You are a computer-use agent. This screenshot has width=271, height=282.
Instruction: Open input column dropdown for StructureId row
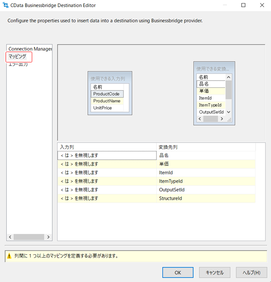coord(107,198)
